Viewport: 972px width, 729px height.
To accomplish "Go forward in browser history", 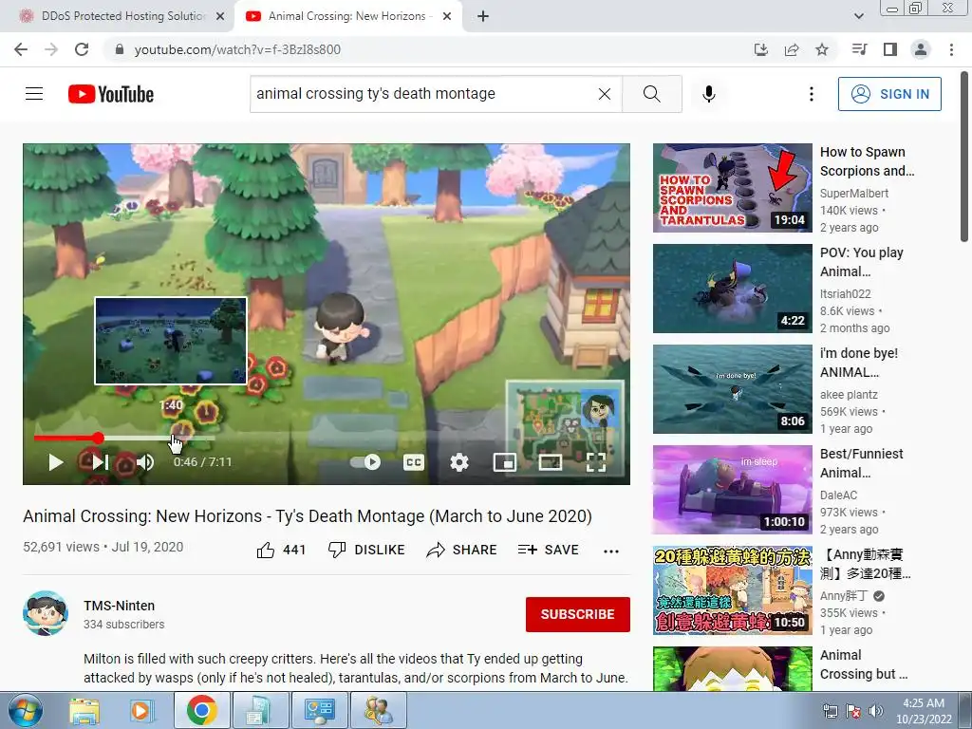I will (x=51, y=49).
